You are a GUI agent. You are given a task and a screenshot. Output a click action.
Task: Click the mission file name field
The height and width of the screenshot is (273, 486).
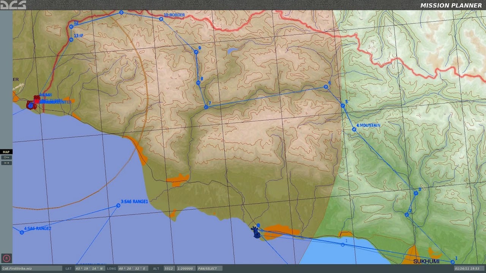(x=31, y=268)
